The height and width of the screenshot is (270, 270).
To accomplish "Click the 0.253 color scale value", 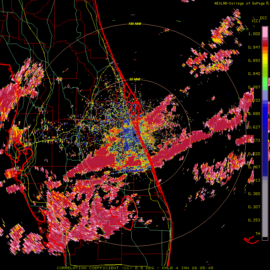I will coord(254,220).
